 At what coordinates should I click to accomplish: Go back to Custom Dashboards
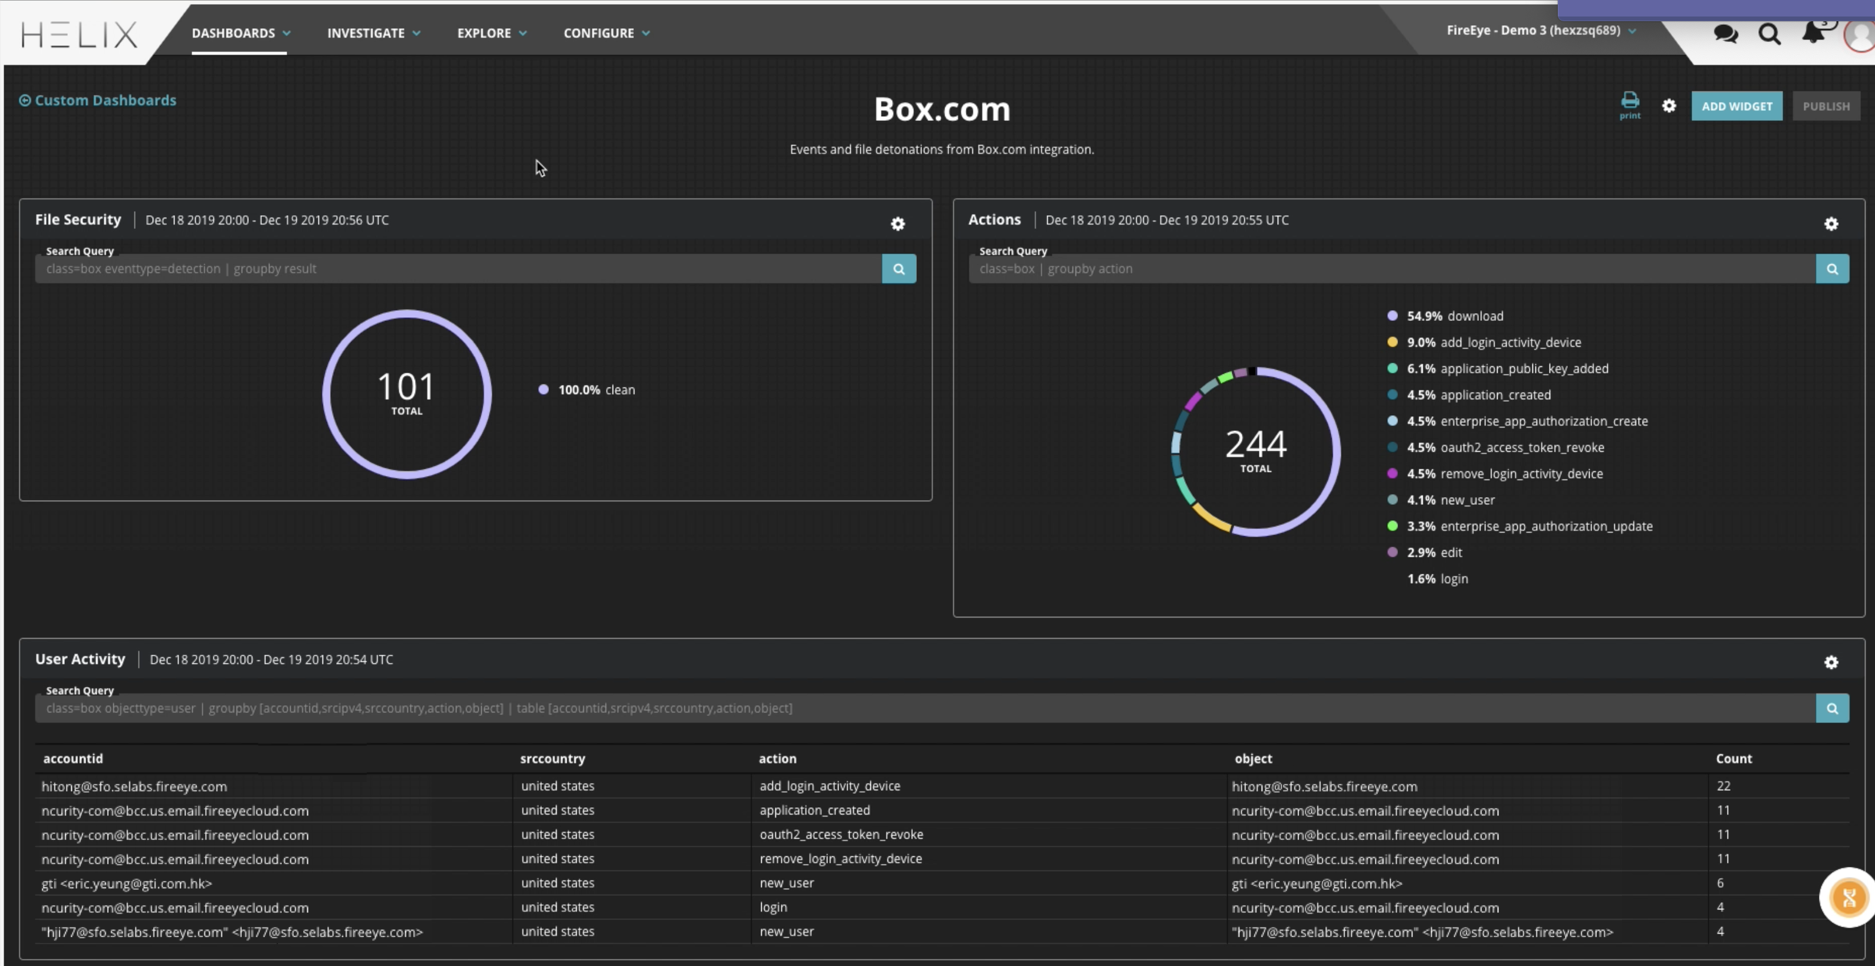[x=97, y=100]
